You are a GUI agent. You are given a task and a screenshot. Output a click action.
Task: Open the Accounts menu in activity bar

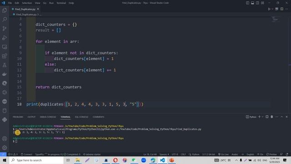click(x=5, y=138)
